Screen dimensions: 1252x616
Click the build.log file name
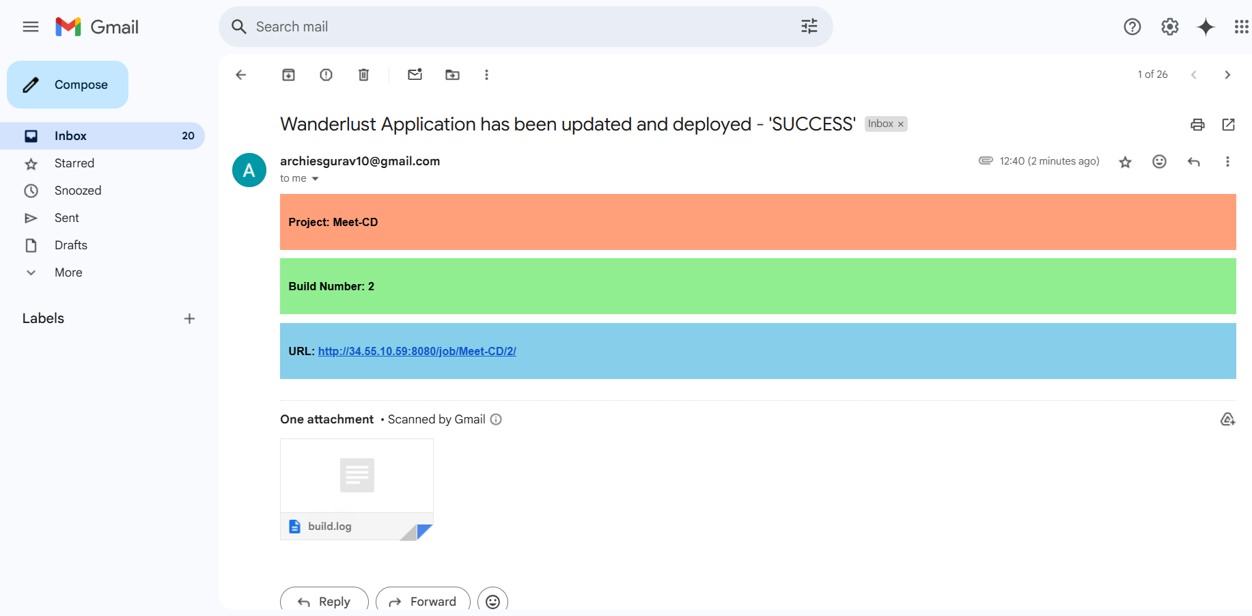330,527
